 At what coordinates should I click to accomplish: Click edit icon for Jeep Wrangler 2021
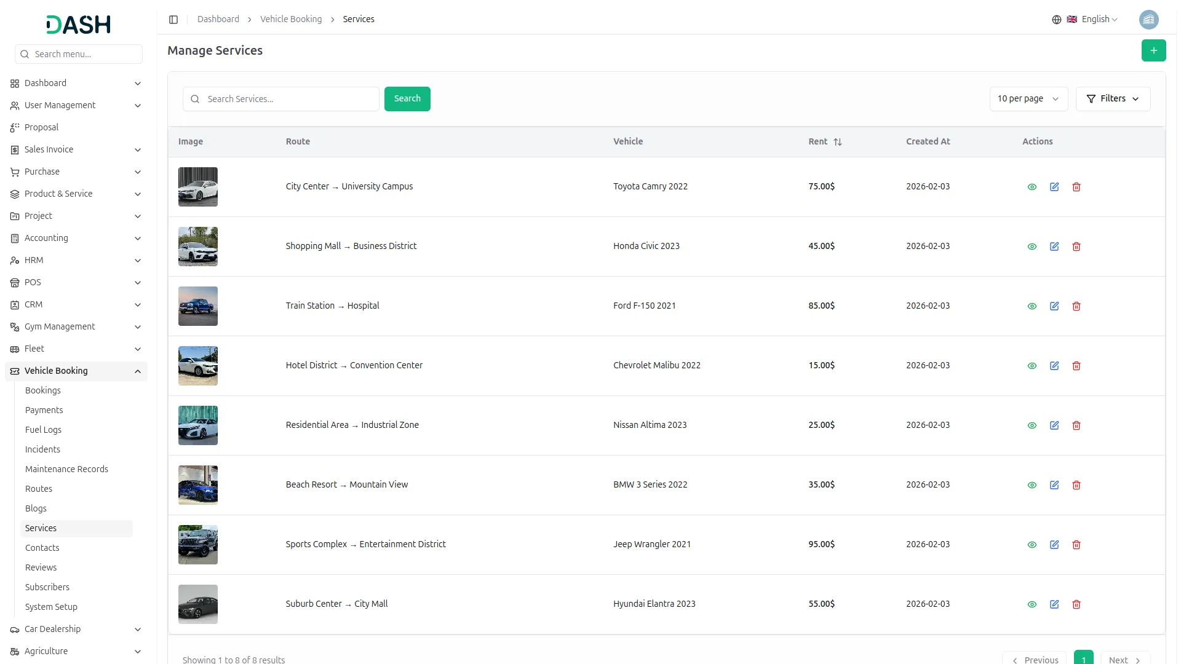tap(1054, 545)
